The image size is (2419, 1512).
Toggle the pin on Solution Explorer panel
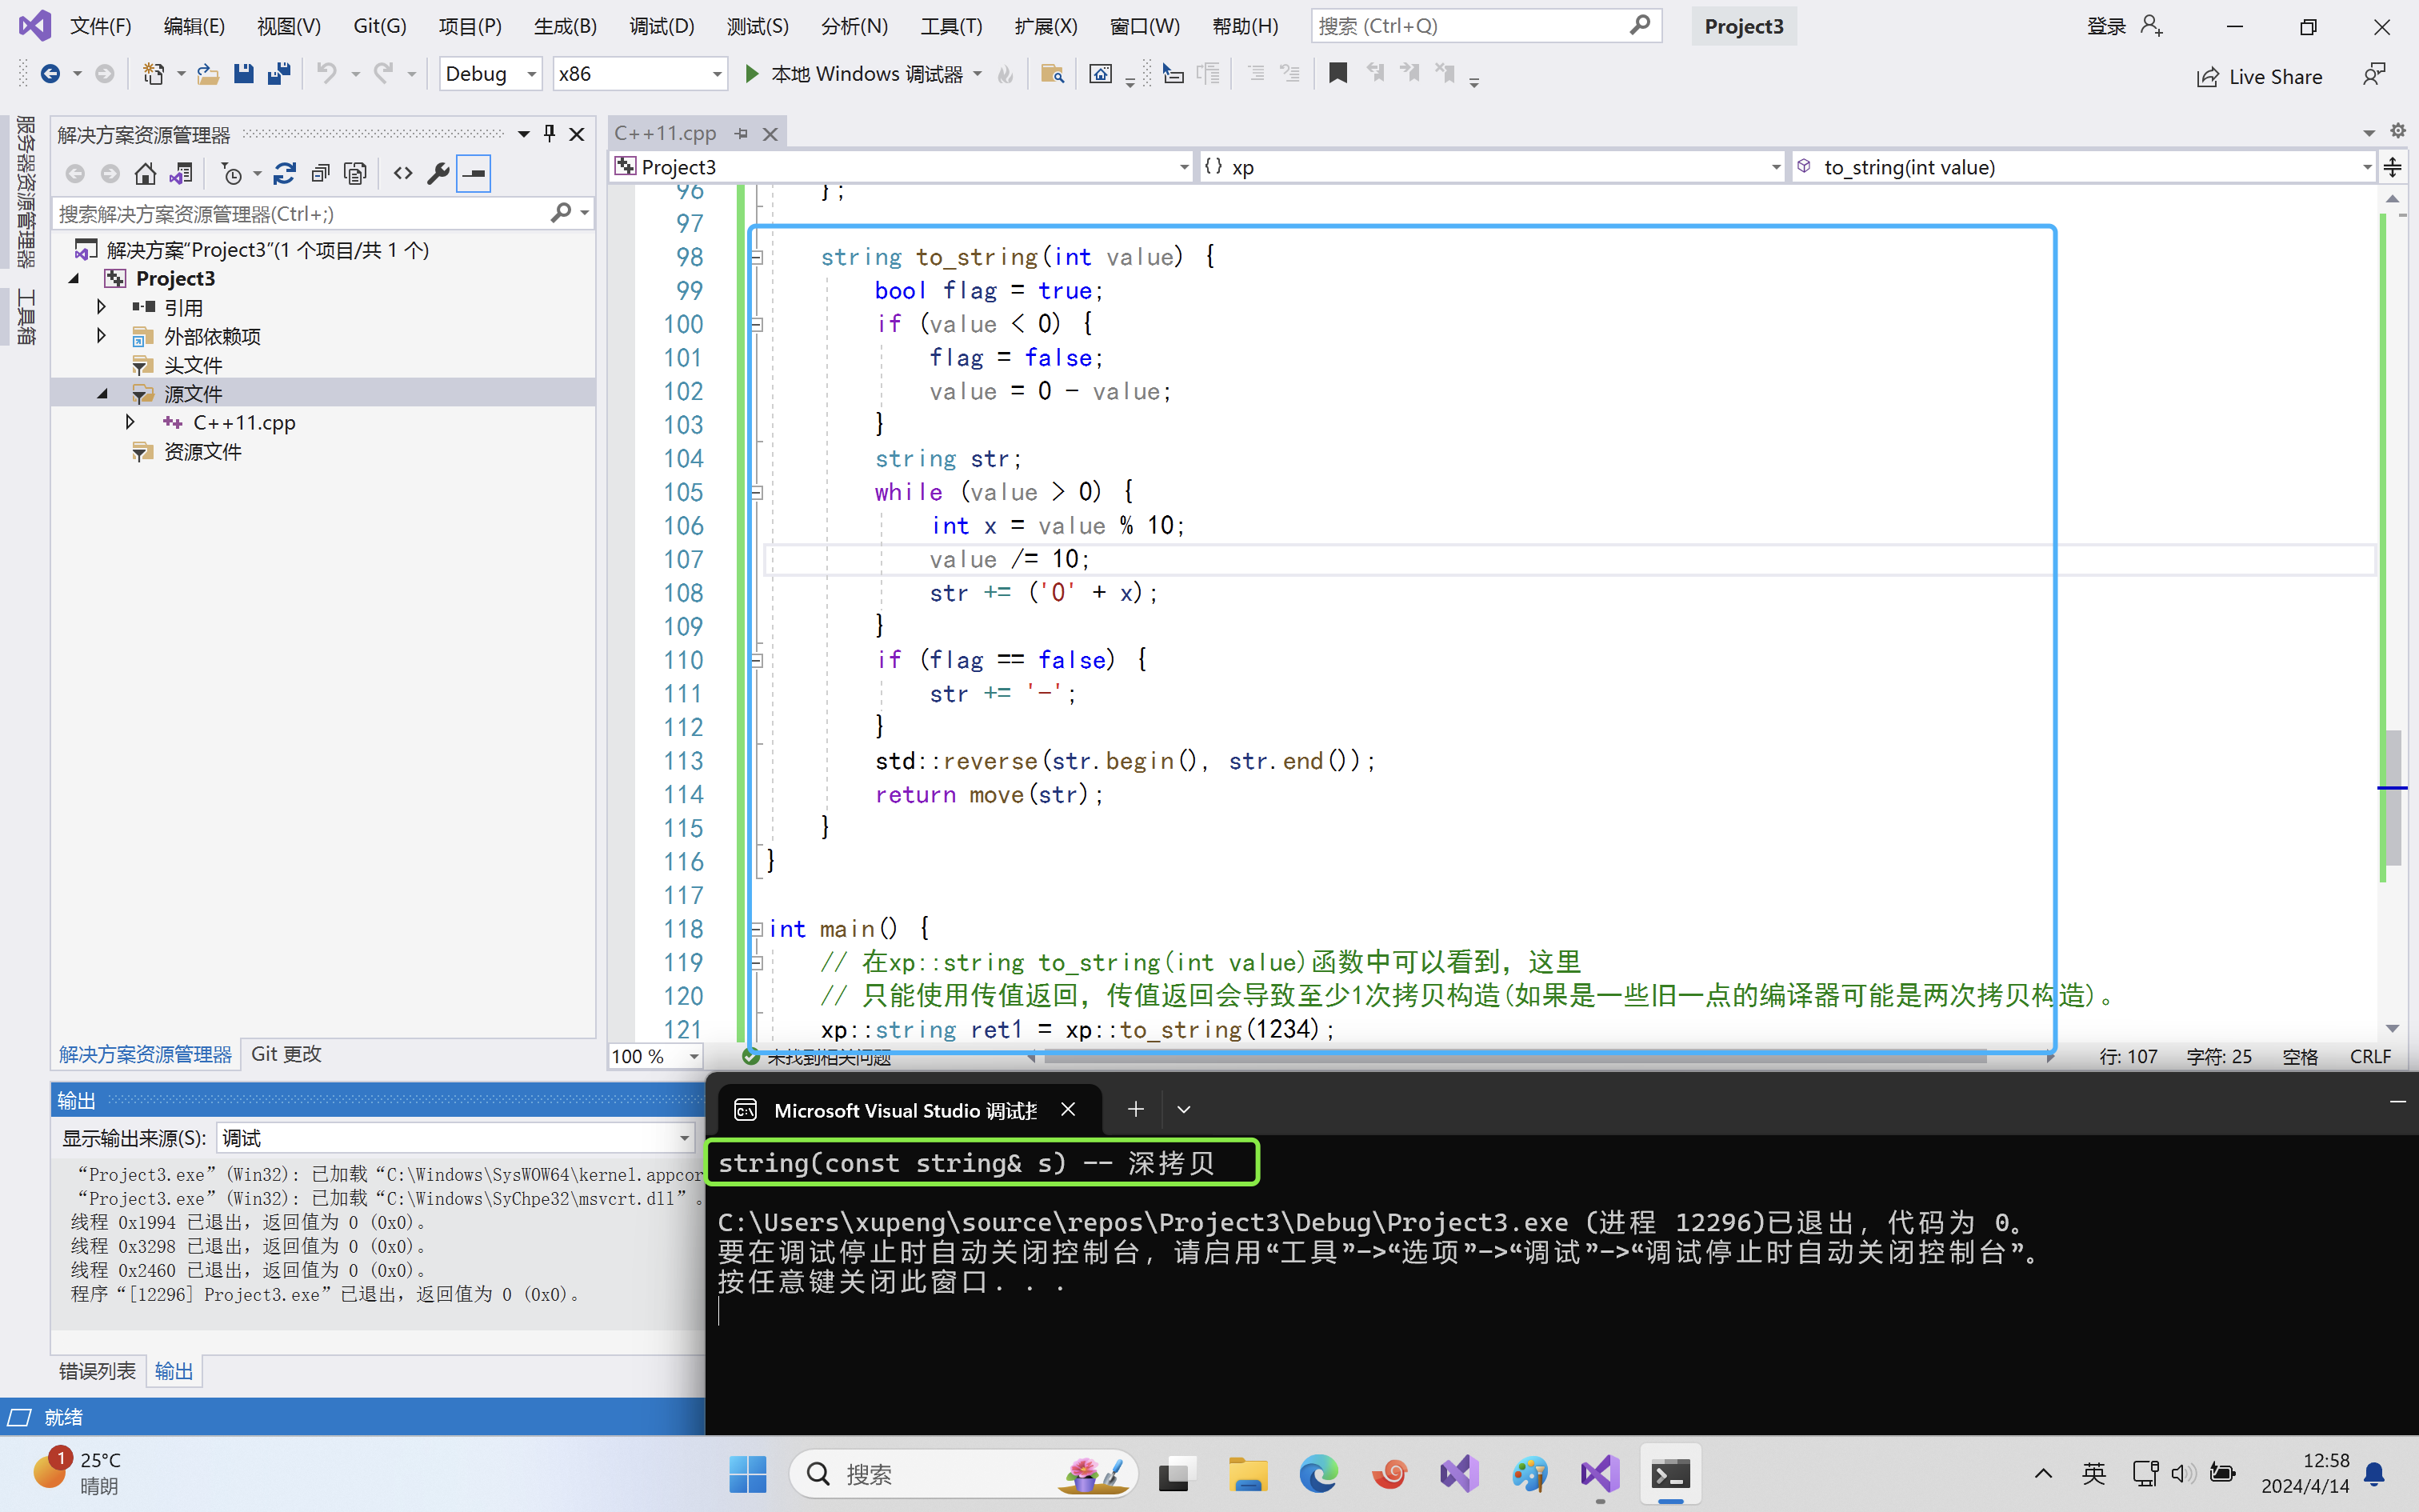tap(549, 133)
